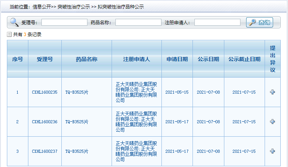The image size is (288, 167).
Task: Click the 提出异议 column header
Action: tap(273, 59)
